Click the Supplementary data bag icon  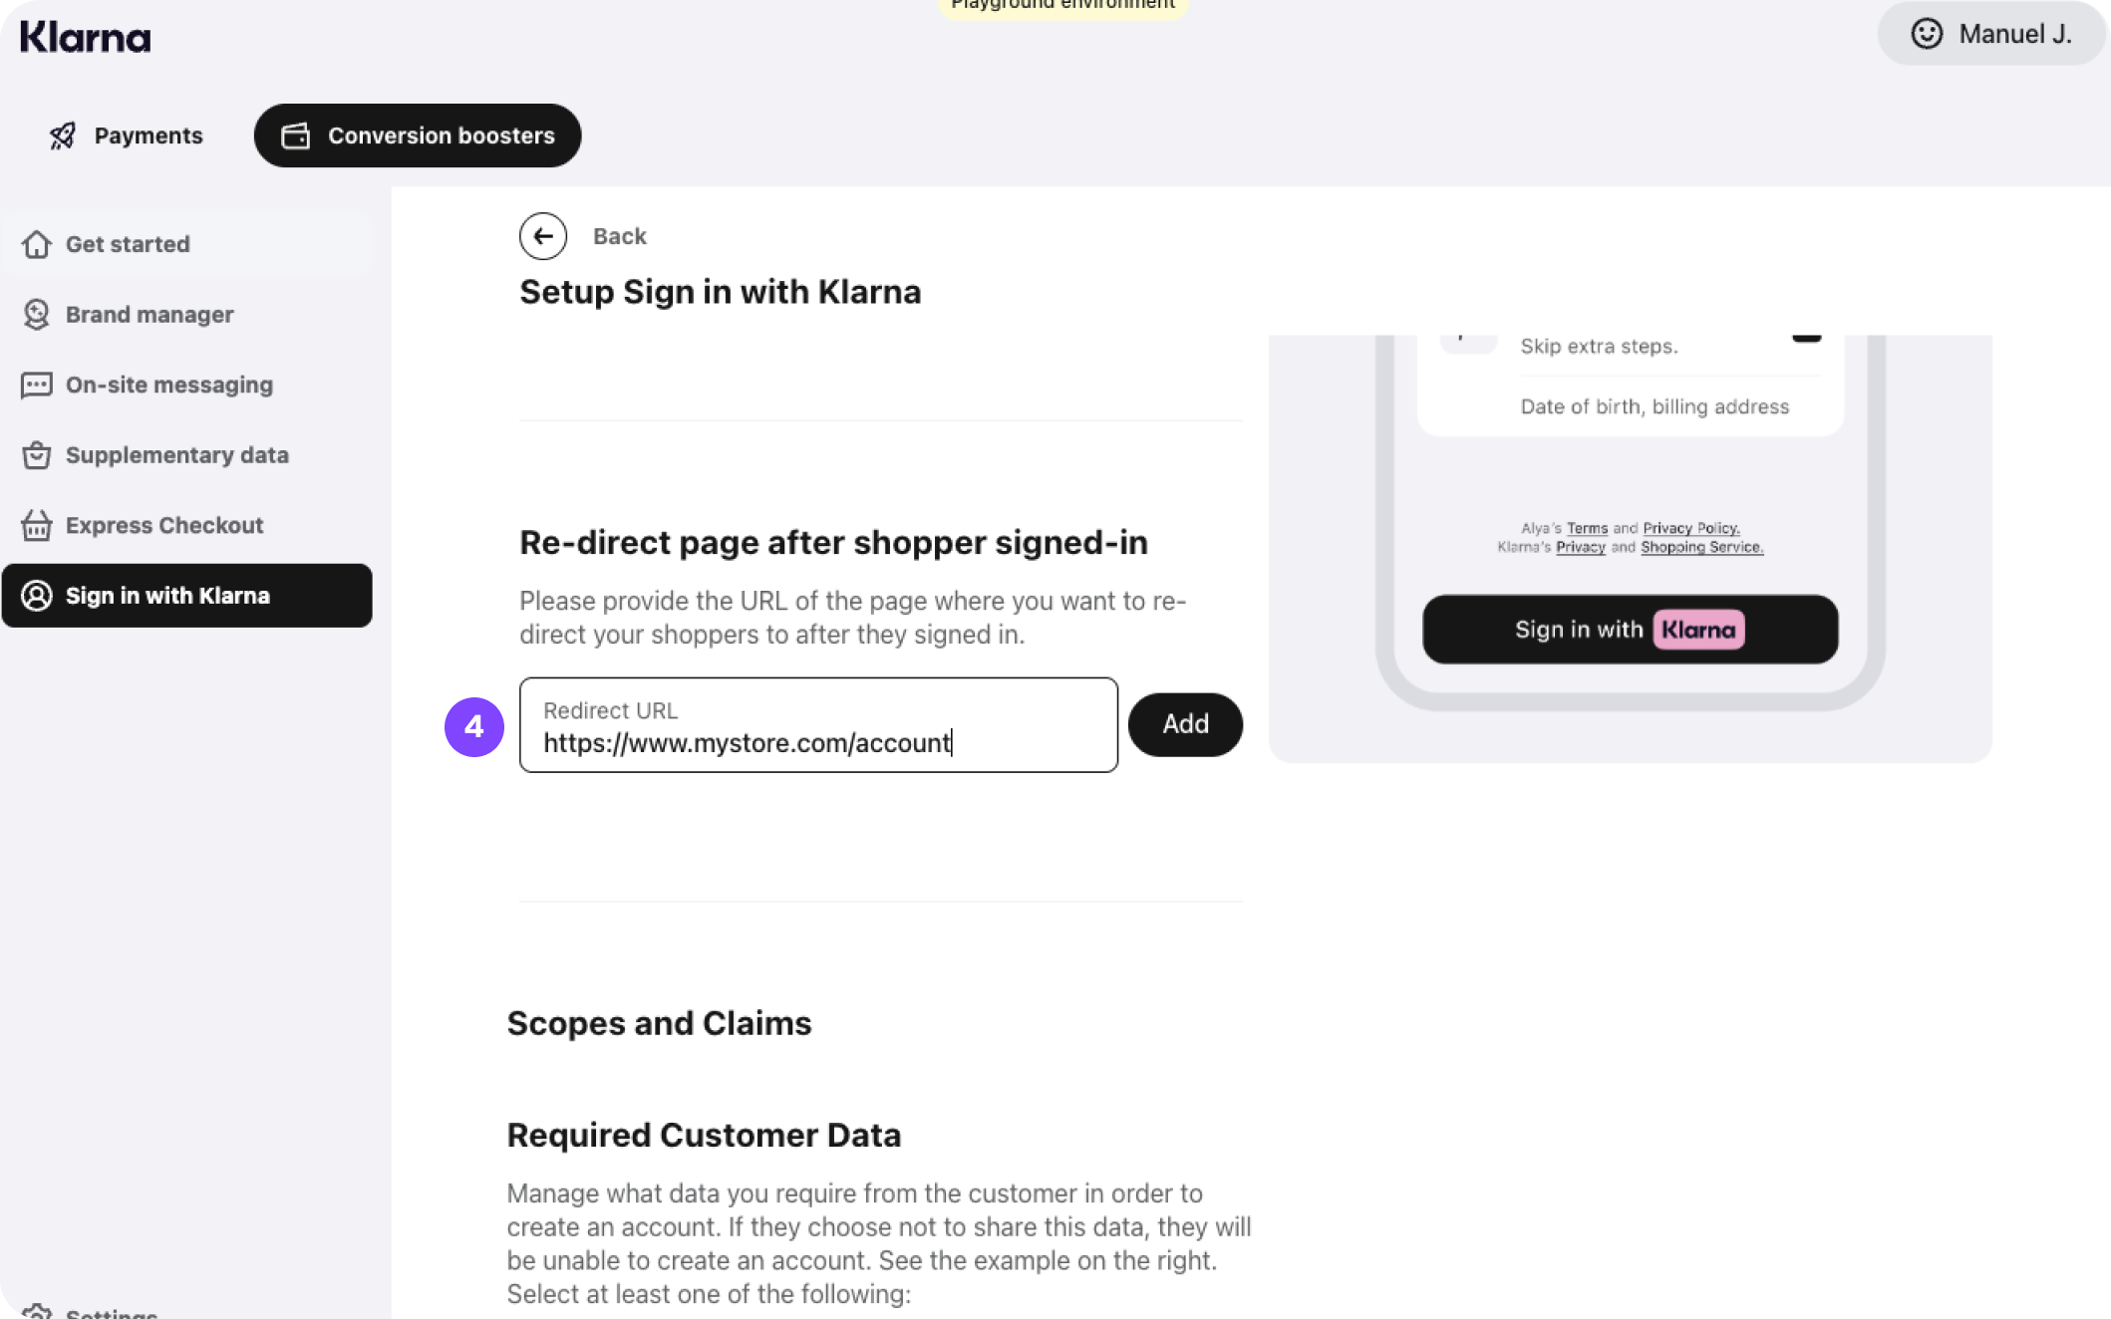tap(37, 455)
